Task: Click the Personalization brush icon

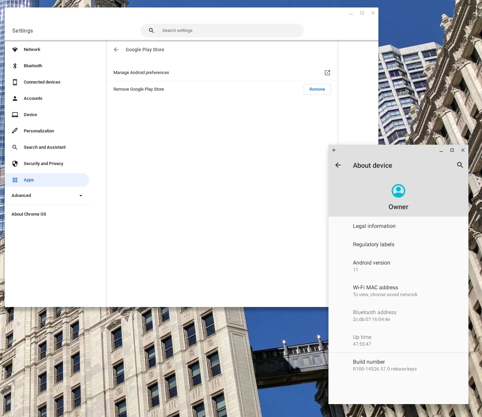Action: [x=15, y=131]
